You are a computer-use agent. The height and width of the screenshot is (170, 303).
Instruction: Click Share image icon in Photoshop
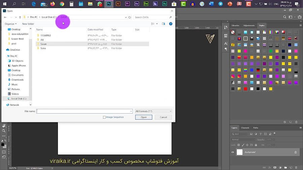click(300, 17)
